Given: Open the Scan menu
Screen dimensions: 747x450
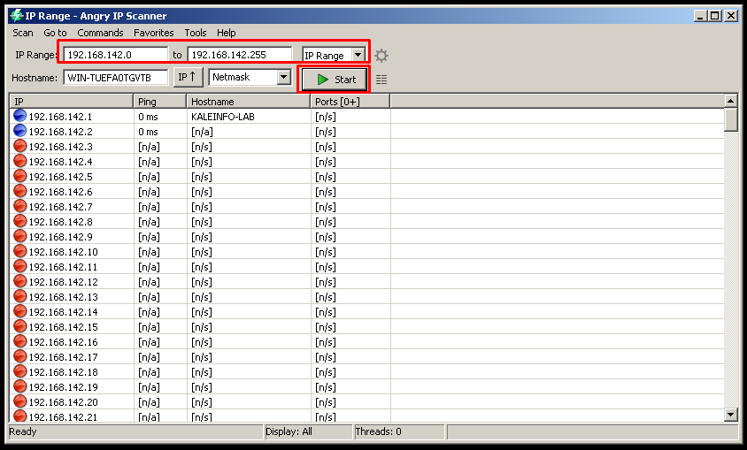Looking at the screenshot, I should tap(23, 33).
